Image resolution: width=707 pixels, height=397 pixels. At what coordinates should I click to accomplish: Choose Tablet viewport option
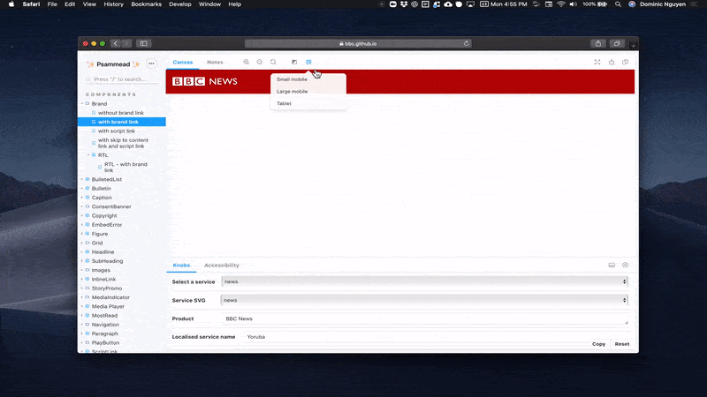pyautogui.click(x=284, y=103)
